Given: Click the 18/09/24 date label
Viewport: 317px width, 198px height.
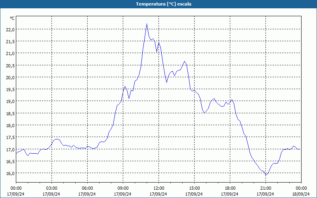Looking at the screenshot, I should pos(301,194).
